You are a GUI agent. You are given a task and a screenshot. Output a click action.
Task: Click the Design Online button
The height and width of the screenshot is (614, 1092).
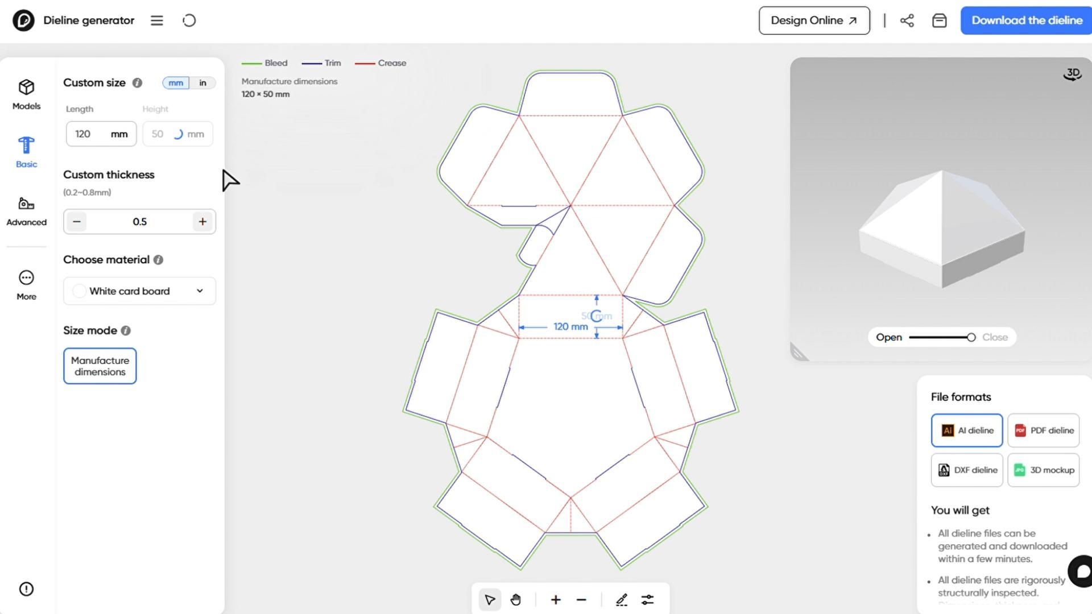pyautogui.click(x=814, y=20)
